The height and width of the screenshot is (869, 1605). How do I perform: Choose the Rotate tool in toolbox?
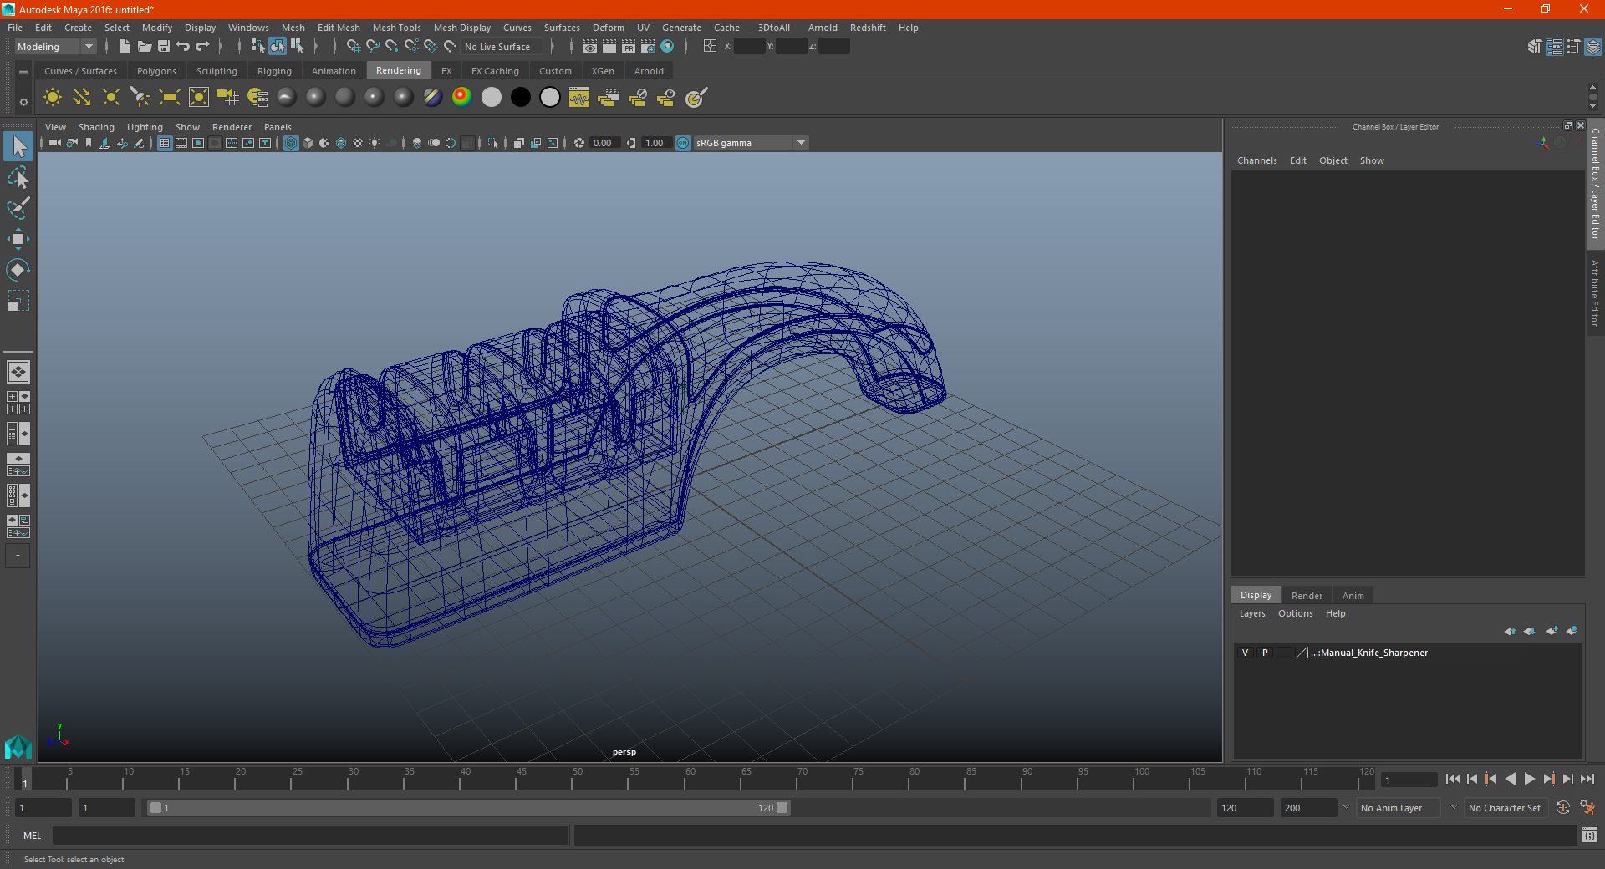tap(18, 270)
